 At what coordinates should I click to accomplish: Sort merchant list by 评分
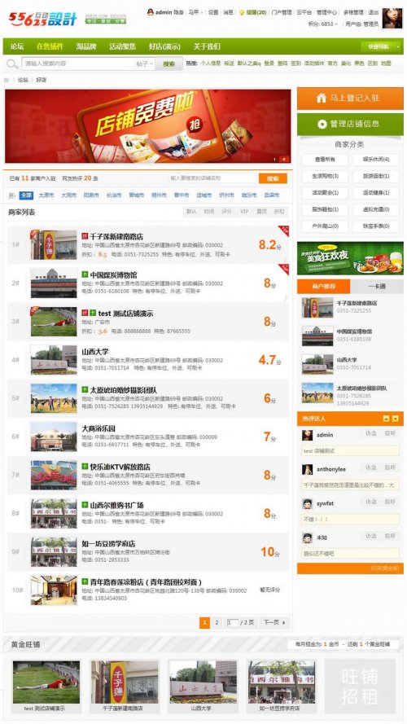[226, 212]
